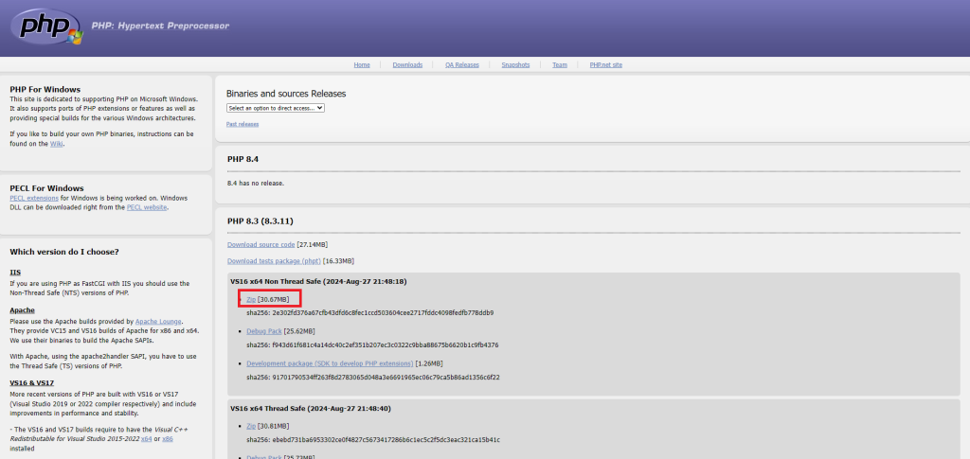Click the 'PHP: Hypertext Preprocessor' header text
Image resolution: width=970 pixels, height=459 pixels.
tap(160, 26)
